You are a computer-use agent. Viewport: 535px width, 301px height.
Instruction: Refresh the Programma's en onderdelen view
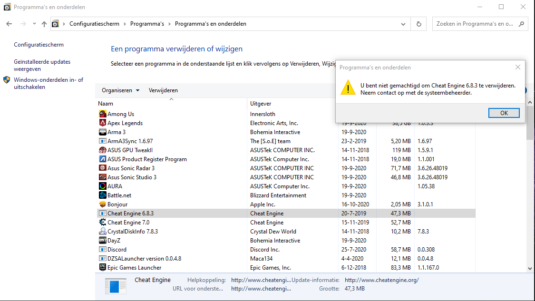[x=418, y=24]
